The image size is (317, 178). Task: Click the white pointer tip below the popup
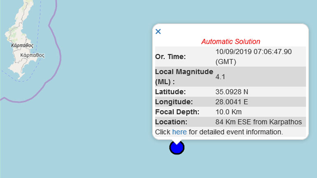pyautogui.click(x=177, y=142)
